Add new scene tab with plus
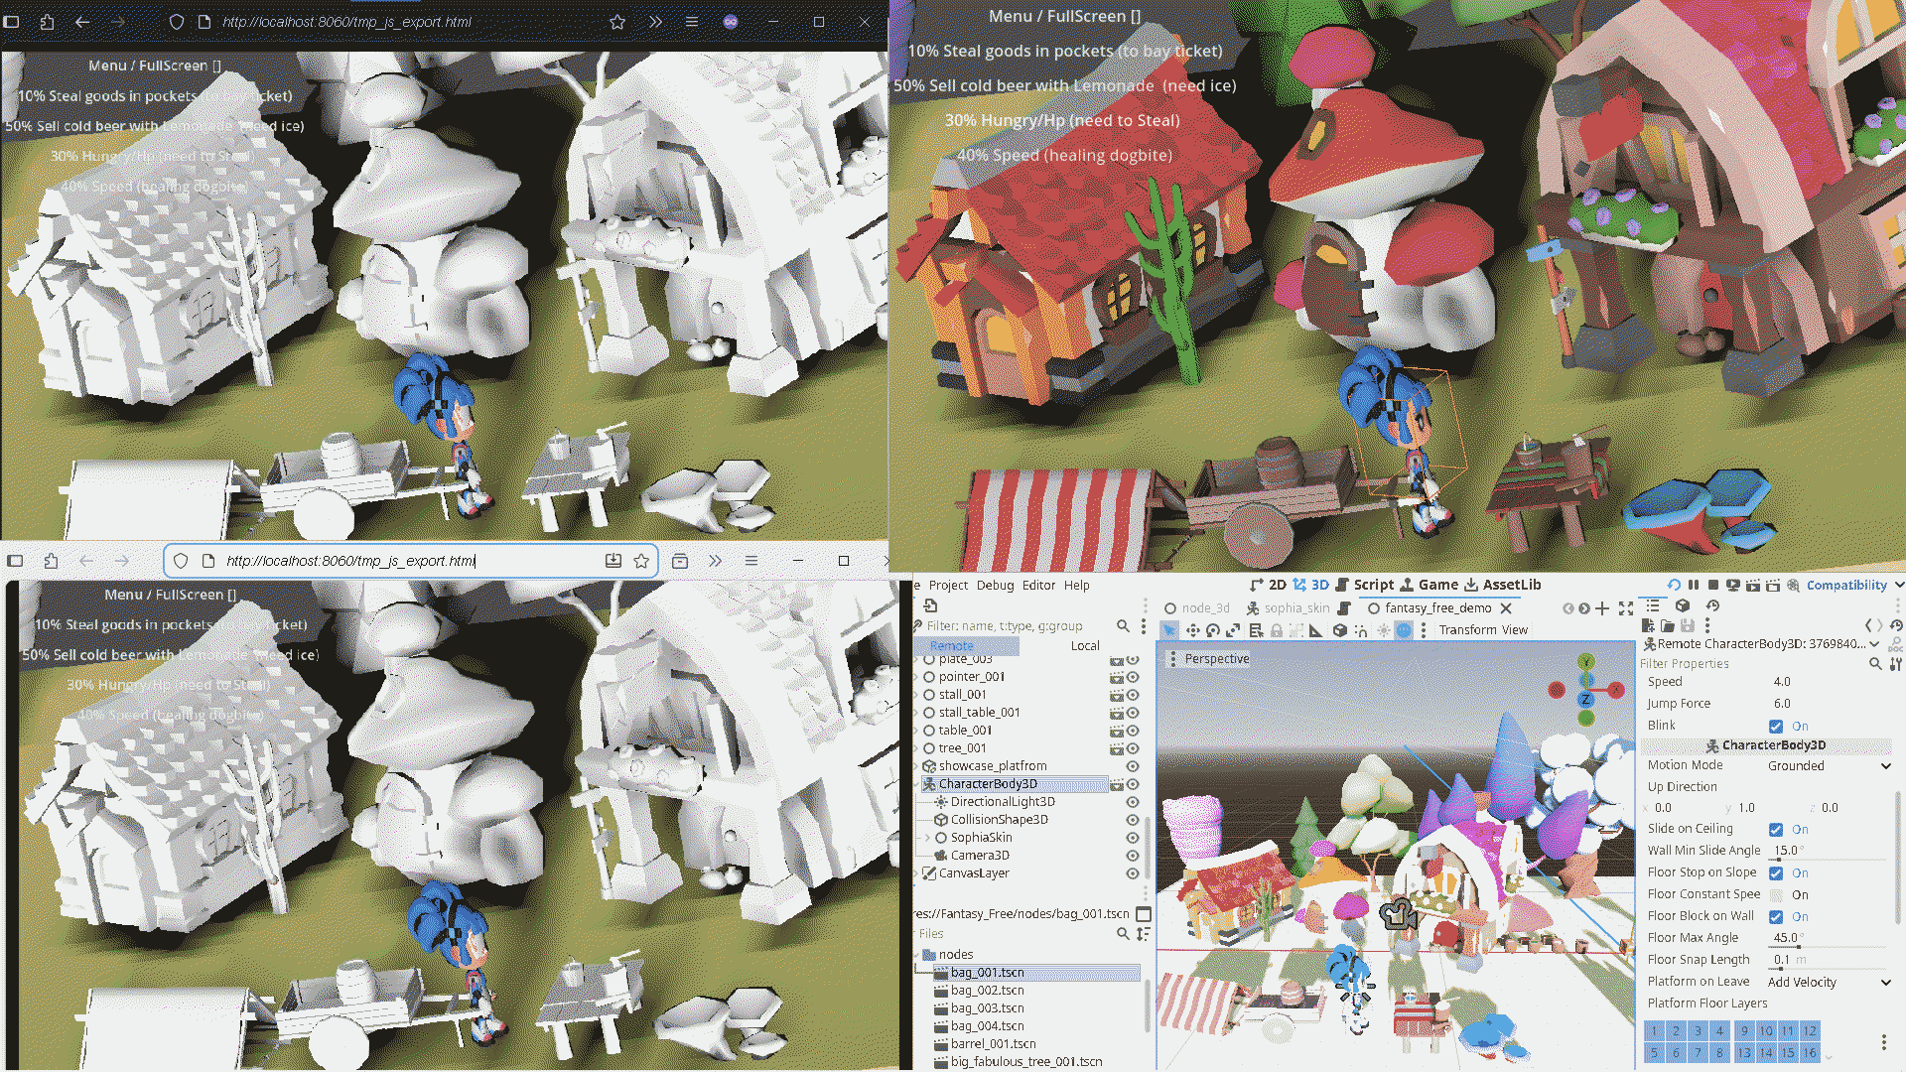 click(1602, 608)
